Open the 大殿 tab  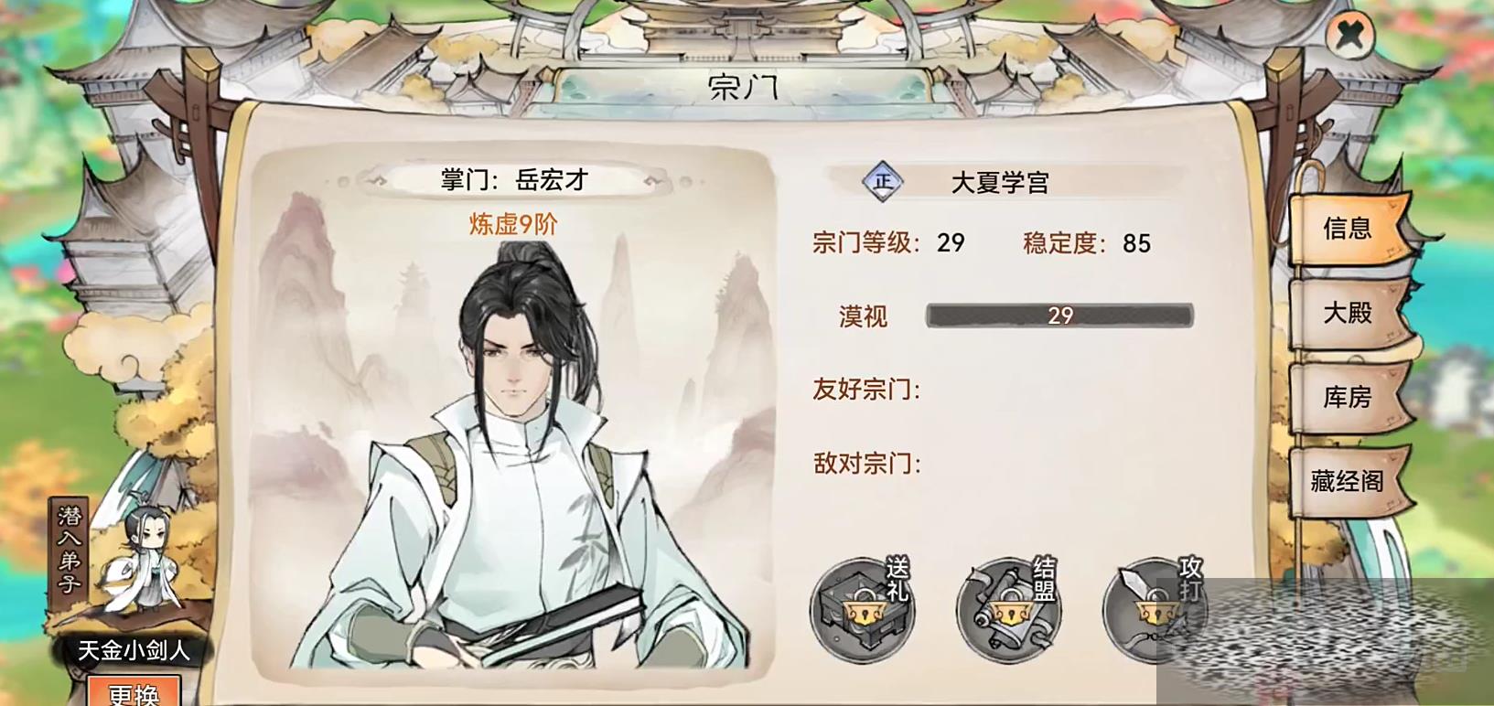pyautogui.click(x=1349, y=313)
